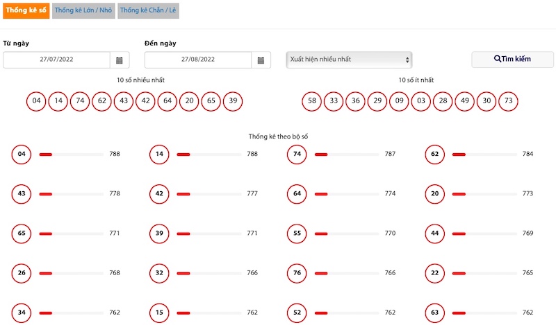Select number 62 ball in top 10 most
This screenshot has height=325, width=556.
(101, 101)
